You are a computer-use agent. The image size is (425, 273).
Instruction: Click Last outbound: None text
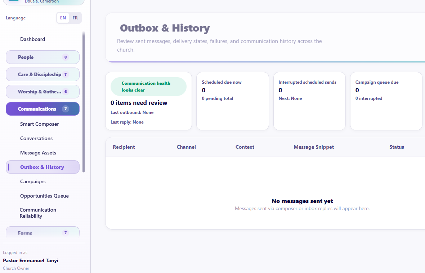pos(132,112)
